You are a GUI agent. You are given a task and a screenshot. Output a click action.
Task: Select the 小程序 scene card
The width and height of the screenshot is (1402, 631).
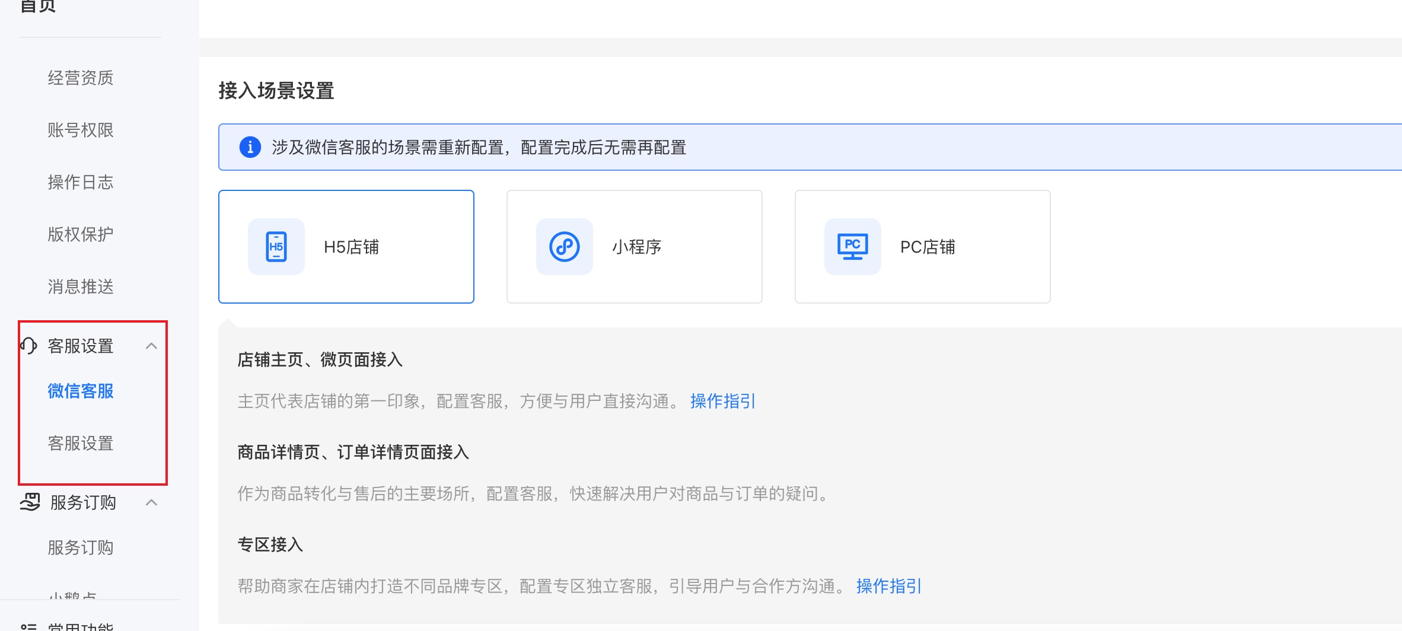point(635,247)
